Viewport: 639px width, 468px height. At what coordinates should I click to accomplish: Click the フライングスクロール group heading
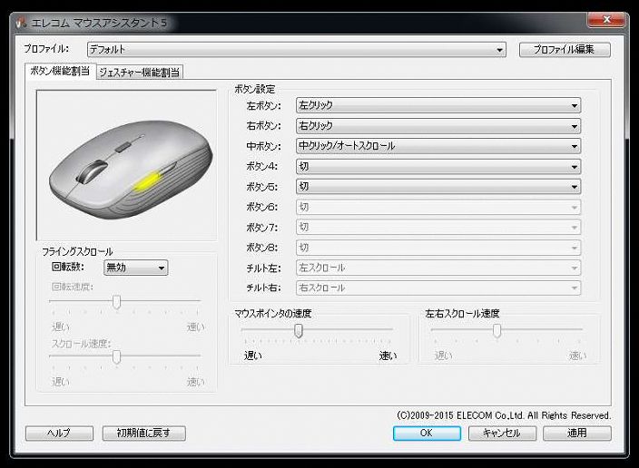tap(77, 251)
